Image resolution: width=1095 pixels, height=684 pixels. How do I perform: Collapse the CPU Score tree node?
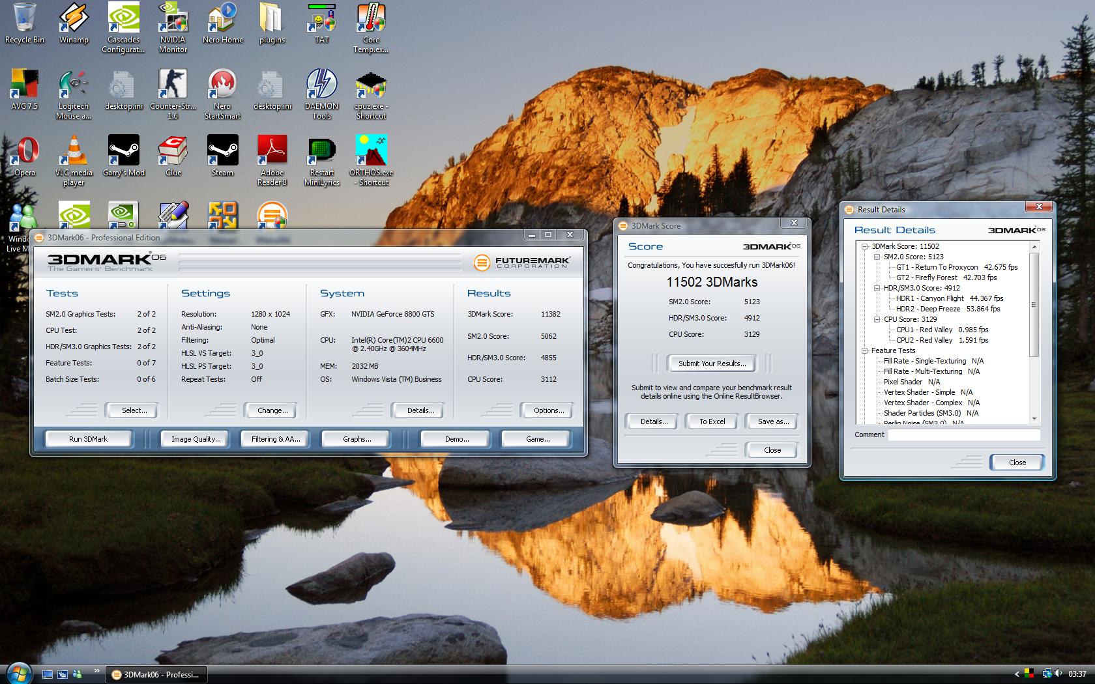(x=877, y=319)
